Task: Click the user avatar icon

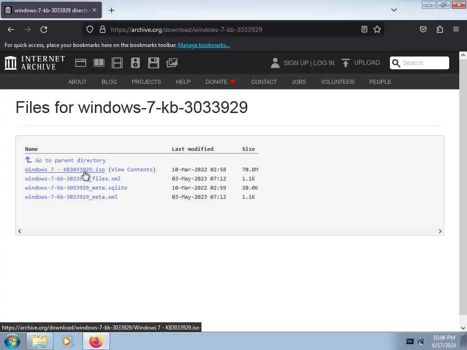Action: click(x=275, y=63)
